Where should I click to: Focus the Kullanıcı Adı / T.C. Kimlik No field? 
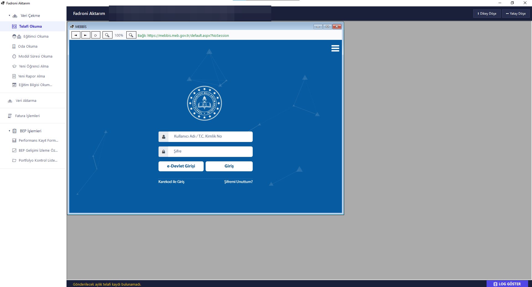click(x=206, y=136)
